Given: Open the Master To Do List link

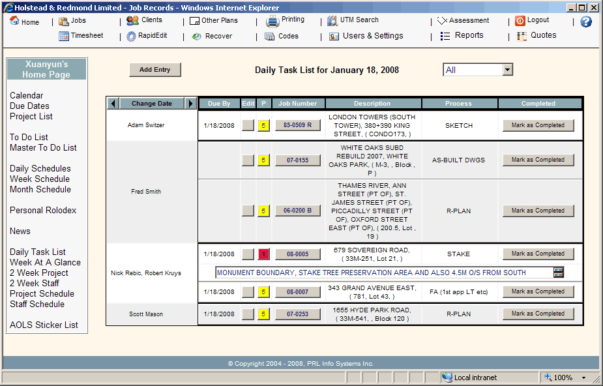Looking at the screenshot, I should [x=43, y=148].
